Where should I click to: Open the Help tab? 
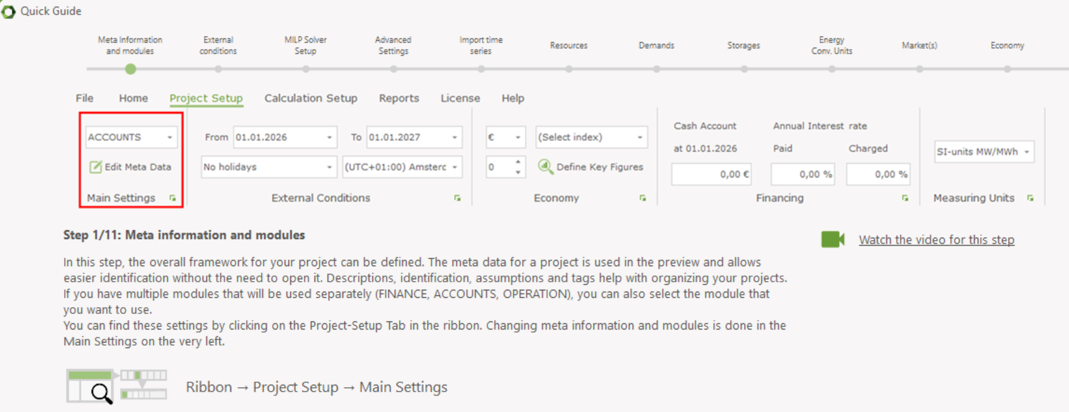513,98
